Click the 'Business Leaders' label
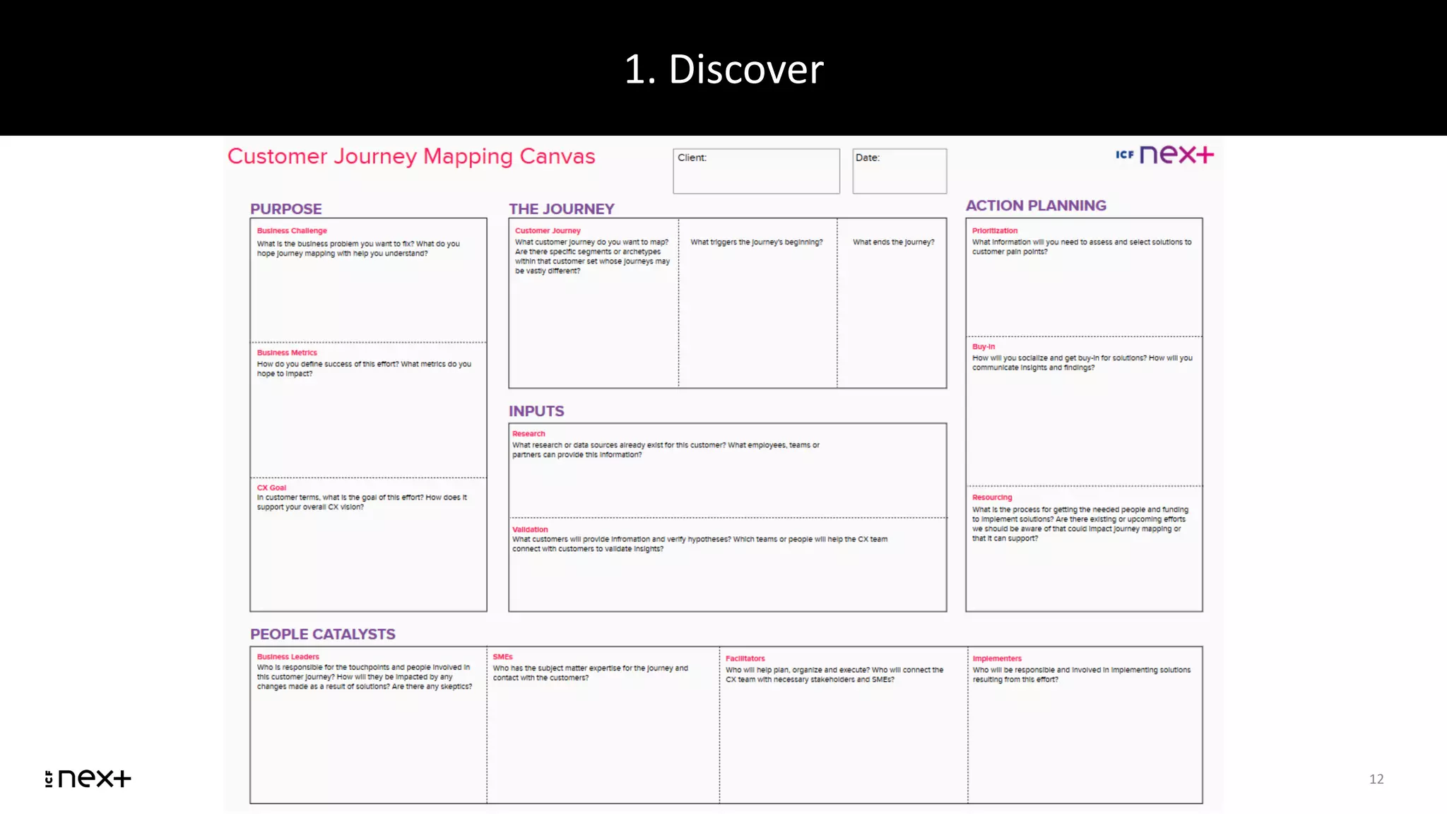This screenshot has height=814, width=1447. [x=288, y=657]
